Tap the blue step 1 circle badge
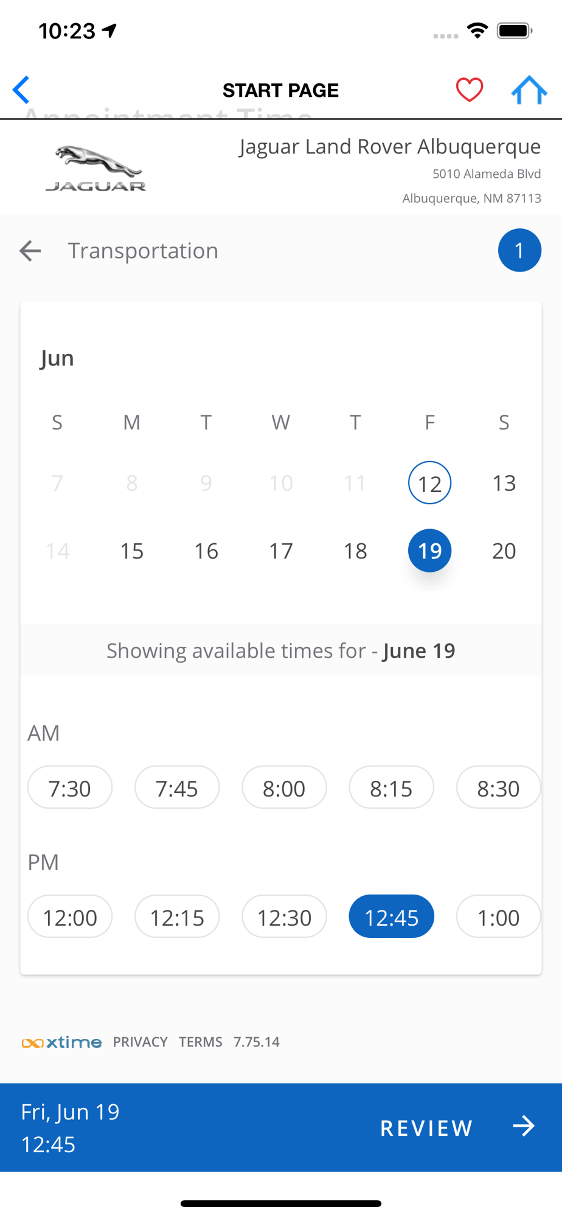562x1218 pixels. [x=519, y=250]
